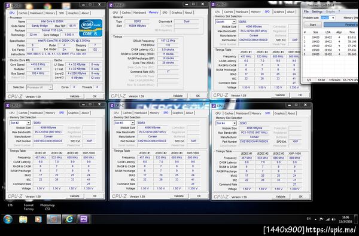The image size is (359, 236).
Task: Click the EN language indicator in the tray
Action: 308,219
